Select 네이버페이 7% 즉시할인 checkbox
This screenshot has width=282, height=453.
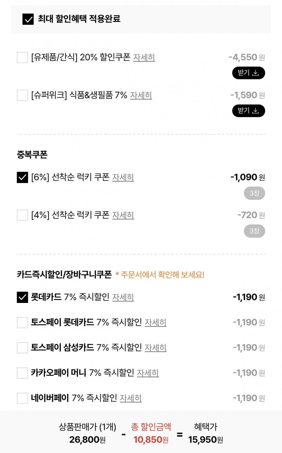[22, 398]
